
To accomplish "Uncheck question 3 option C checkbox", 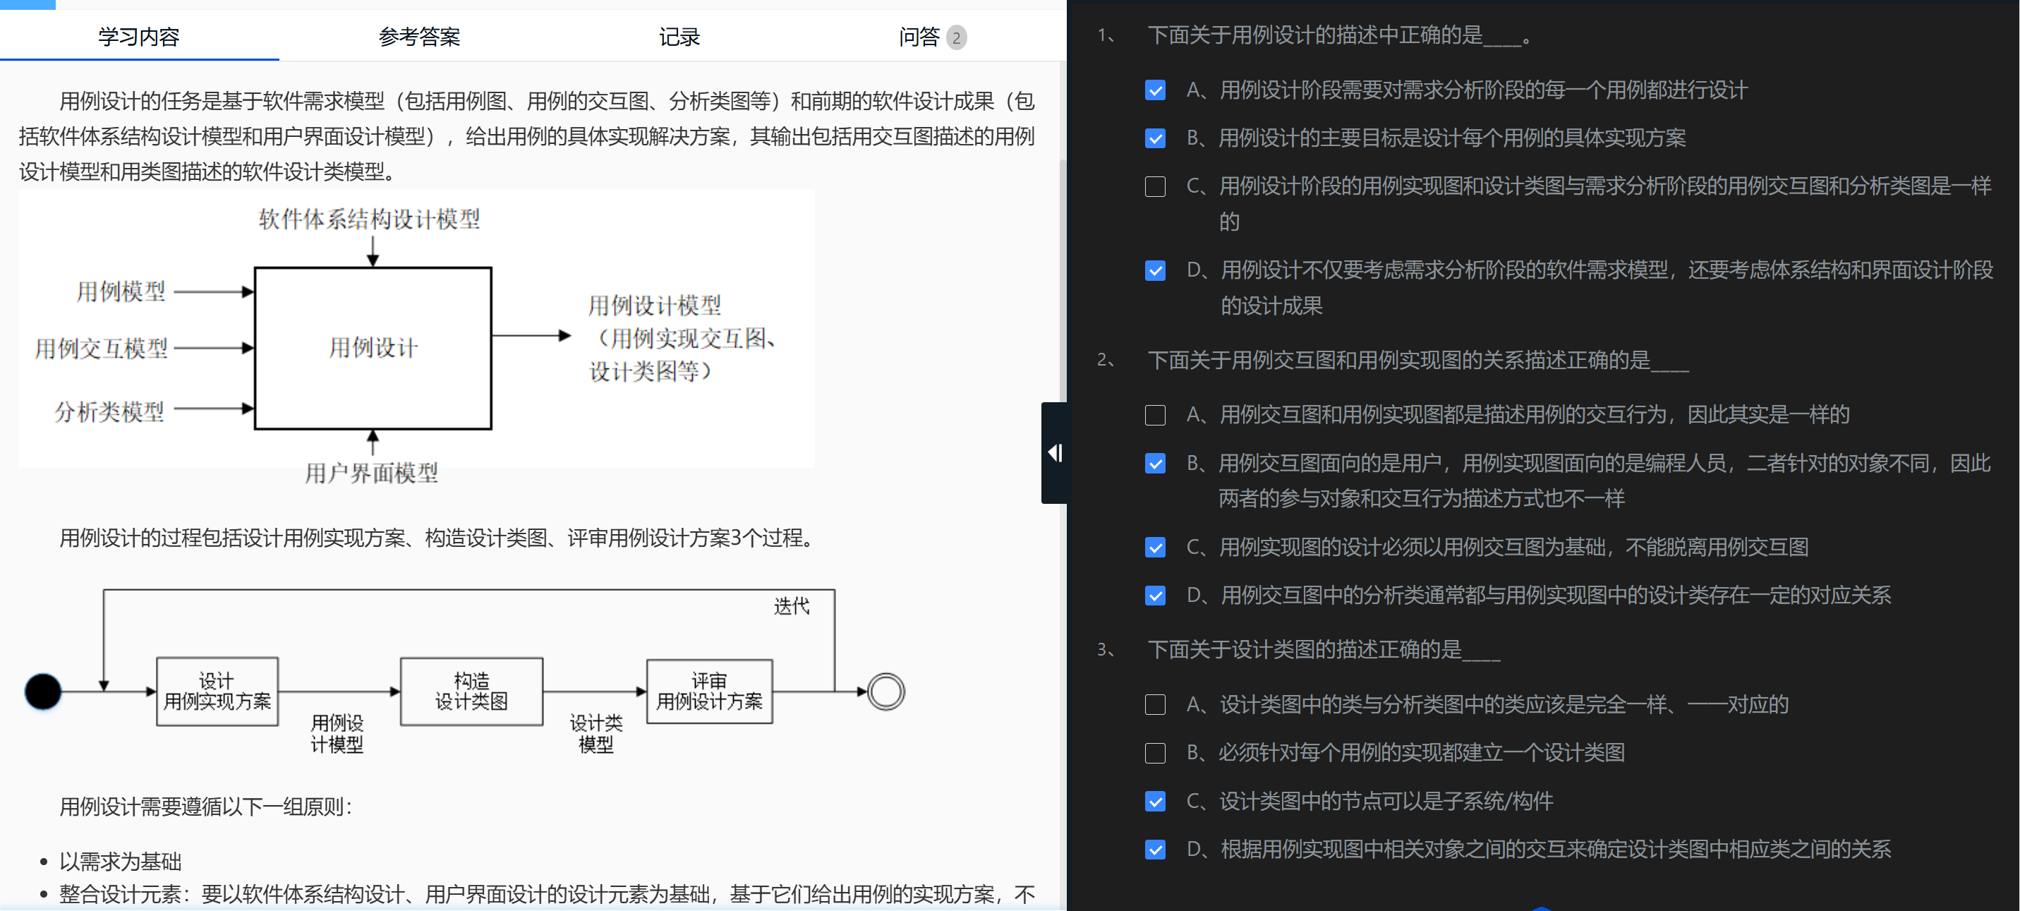I will point(1154,801).
